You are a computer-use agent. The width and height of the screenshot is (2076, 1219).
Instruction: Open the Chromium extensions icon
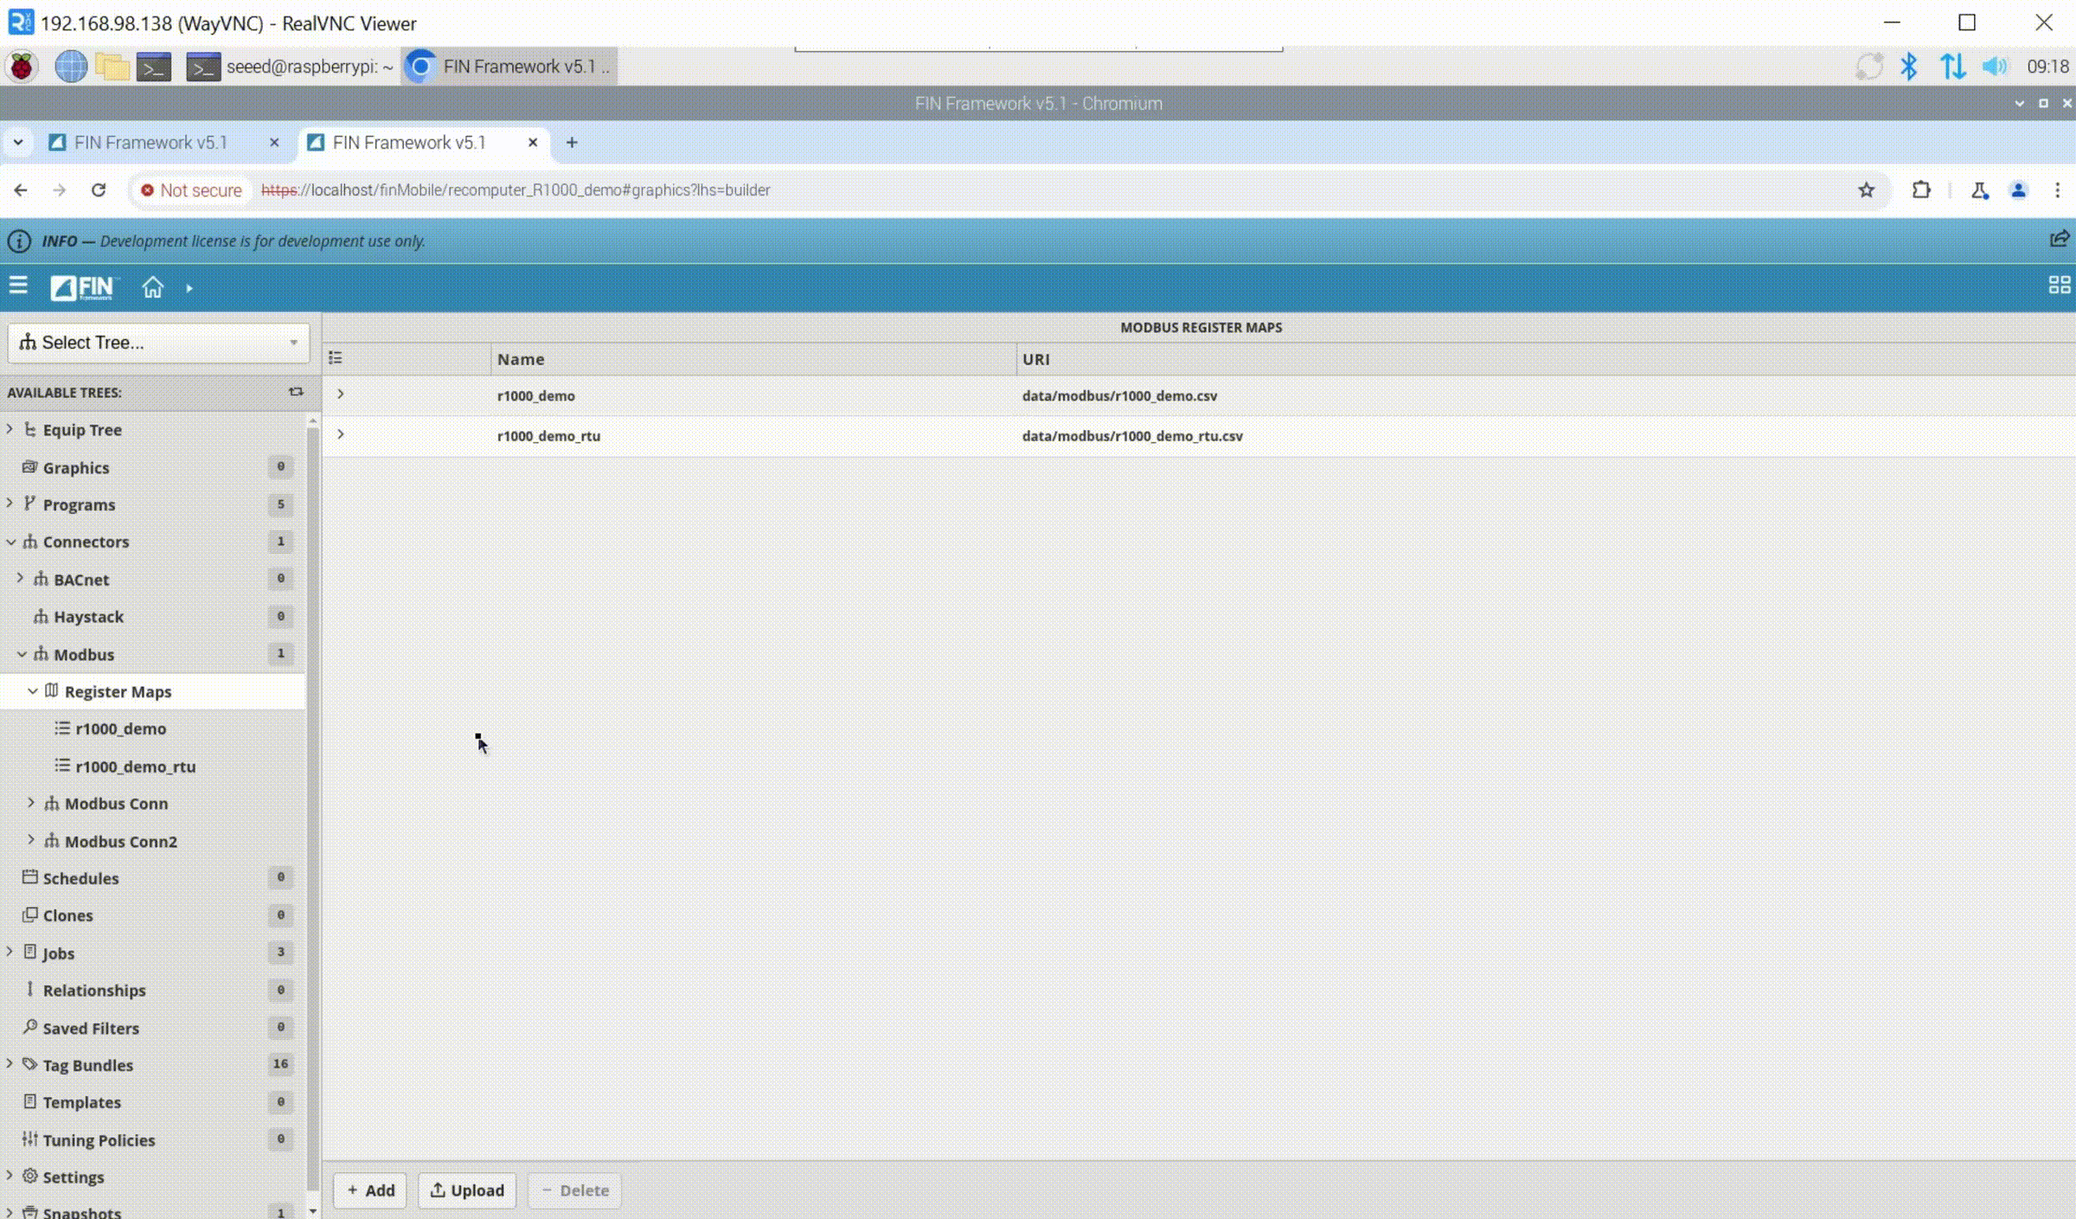point(1921,190)
